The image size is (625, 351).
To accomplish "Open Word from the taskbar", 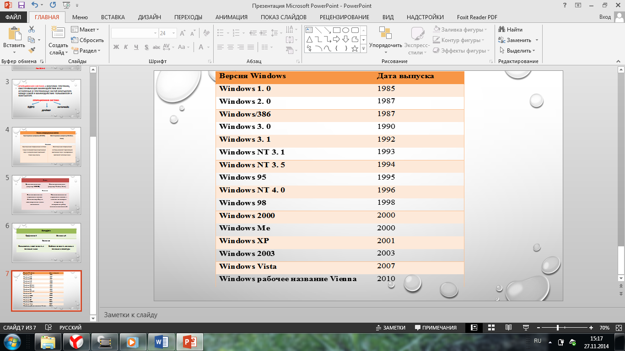I will coord(162,342).
